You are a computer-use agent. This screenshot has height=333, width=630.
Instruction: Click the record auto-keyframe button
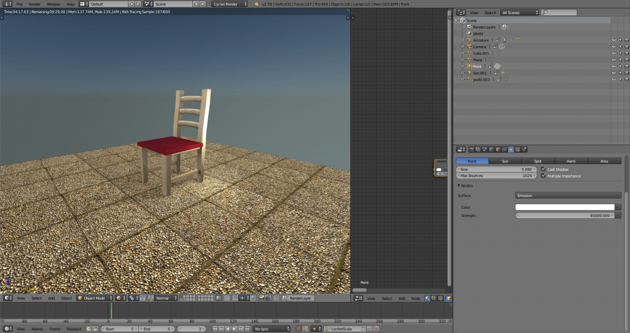pos(298,329)
